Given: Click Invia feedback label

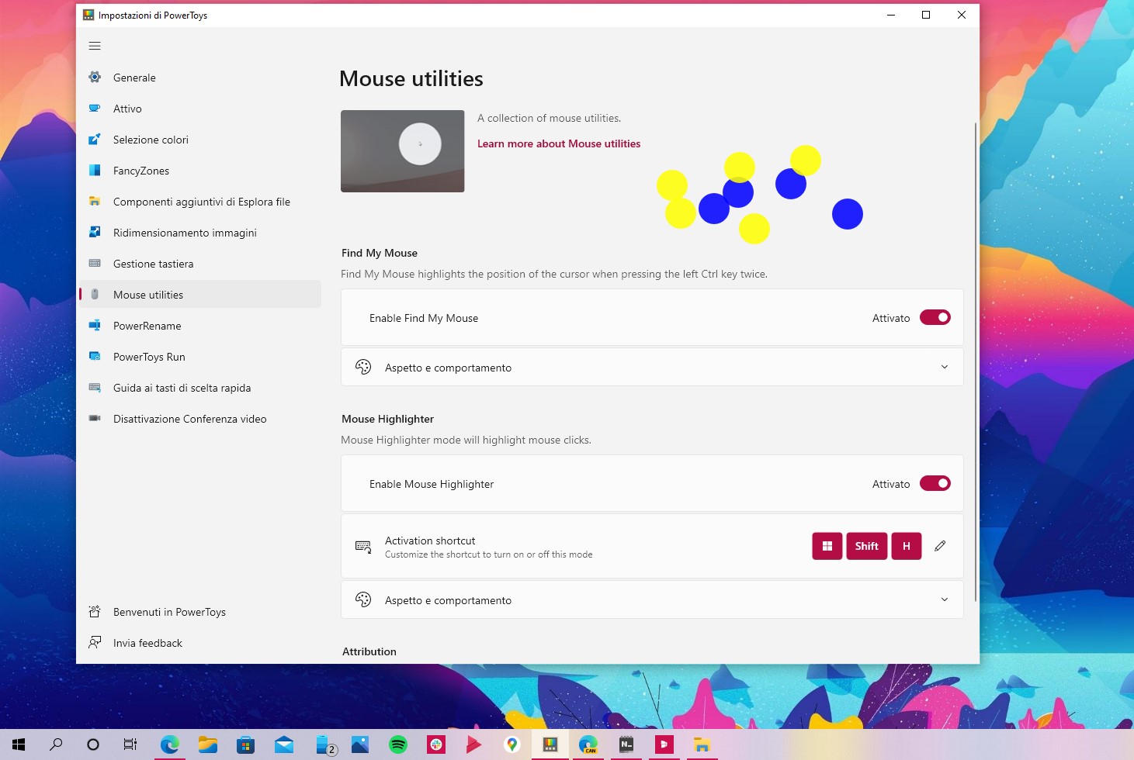Looking at the screenshot, I should (x=147, y=643).
